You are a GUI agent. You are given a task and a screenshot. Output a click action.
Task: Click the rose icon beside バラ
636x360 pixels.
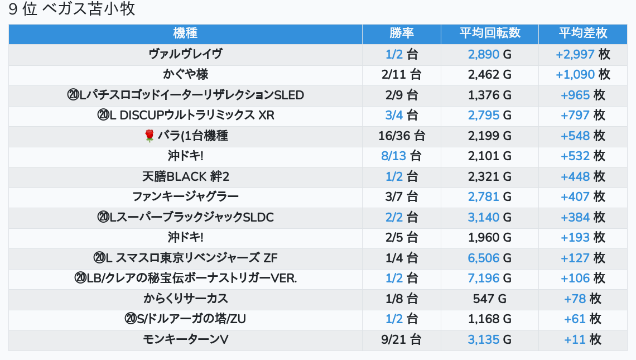point(149,136)
